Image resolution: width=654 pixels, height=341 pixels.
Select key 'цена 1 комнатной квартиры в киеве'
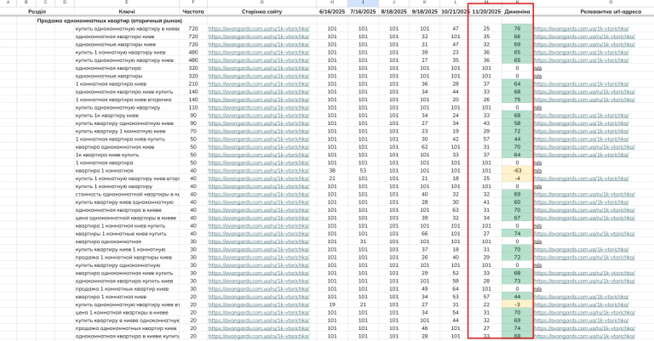122,313
